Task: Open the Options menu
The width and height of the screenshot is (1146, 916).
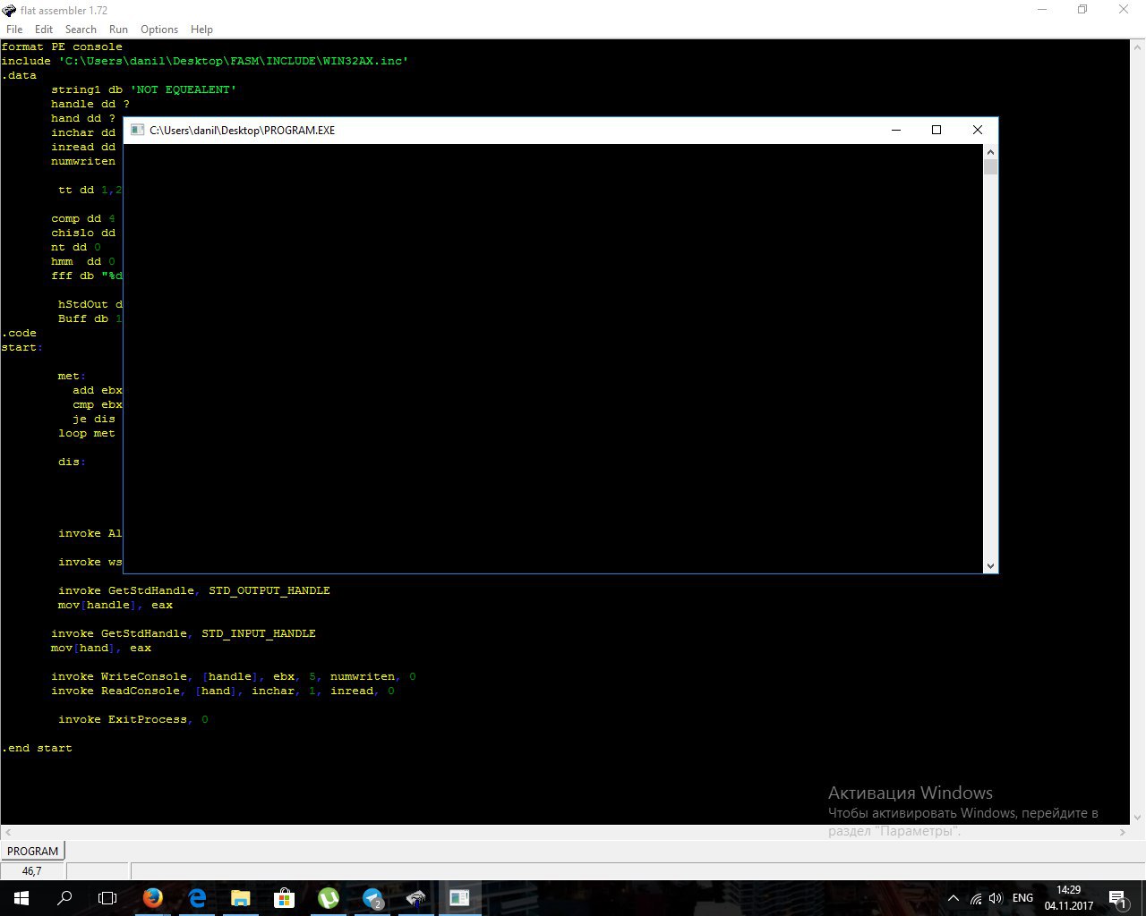Action: click(159, 30)
